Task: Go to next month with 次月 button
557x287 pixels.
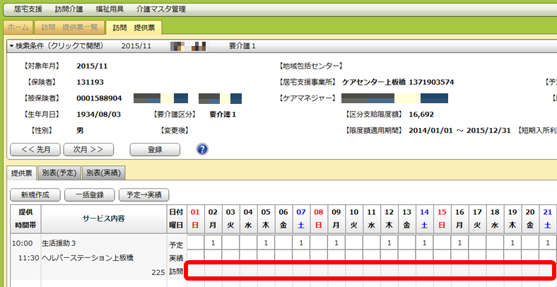Action: tap(88, 149)
